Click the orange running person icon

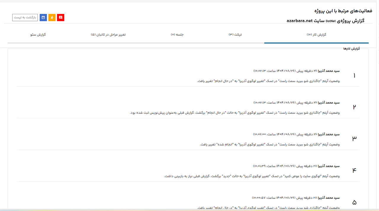point(52,17)
